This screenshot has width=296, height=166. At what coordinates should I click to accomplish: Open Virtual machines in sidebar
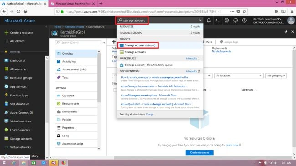click(x=20, y=121)
